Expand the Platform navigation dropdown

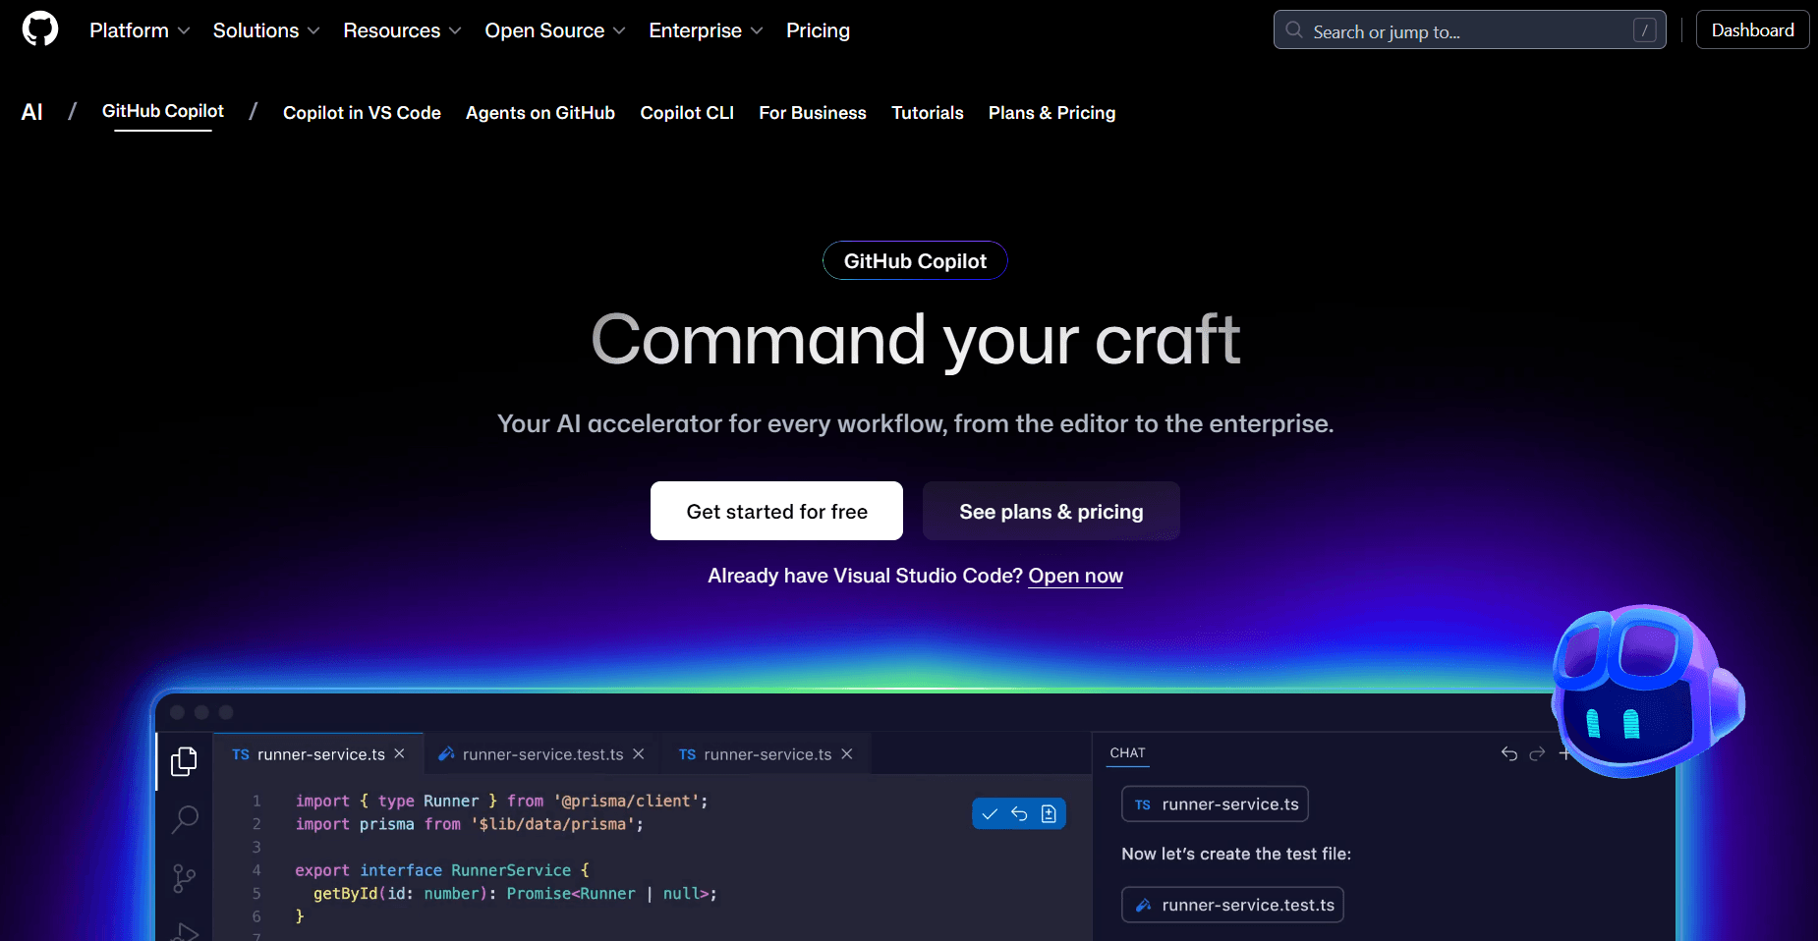tap(139, 30)
